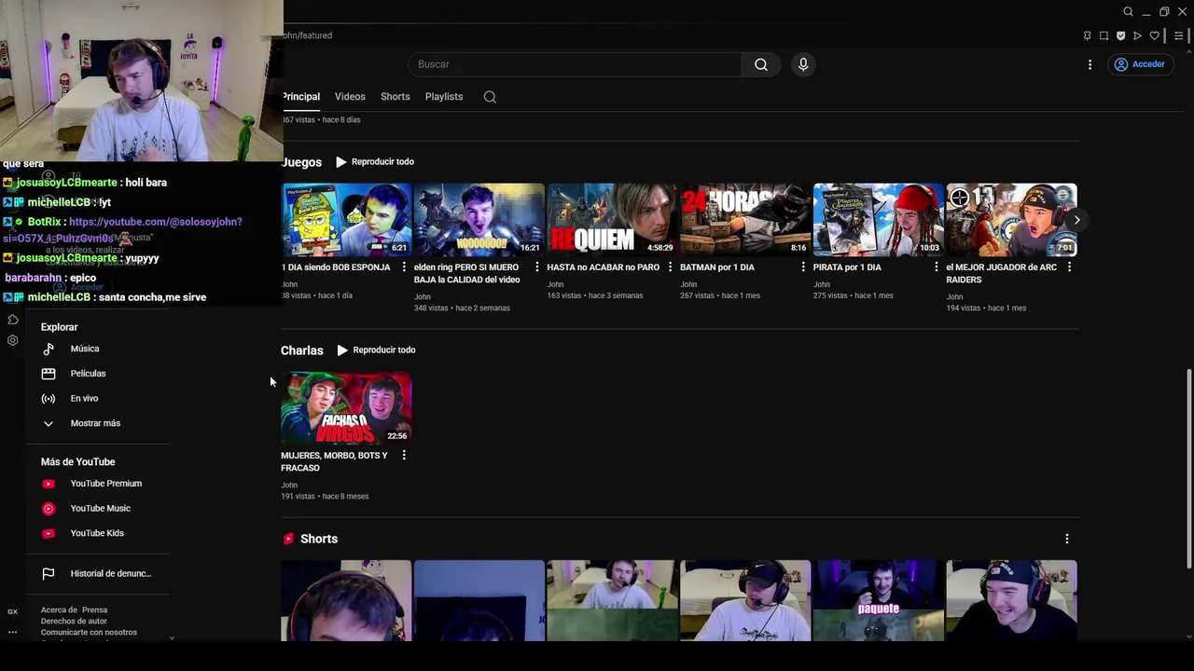Switch to the Shorts channel tab
This screenshot has height=671, width=1194.
tap(395, 97)
